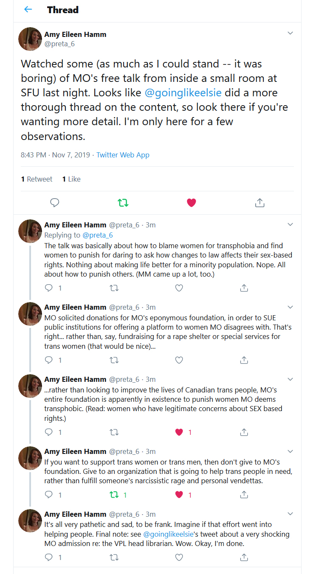Share the main tweet
This screenshot has width=316, height=574.
coord(260,203)
